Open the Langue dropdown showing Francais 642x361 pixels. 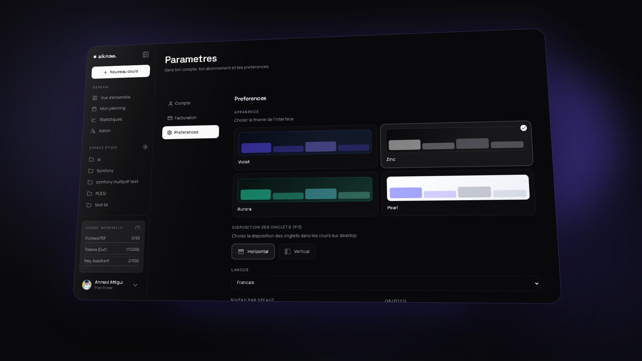(x=386, y=283)
